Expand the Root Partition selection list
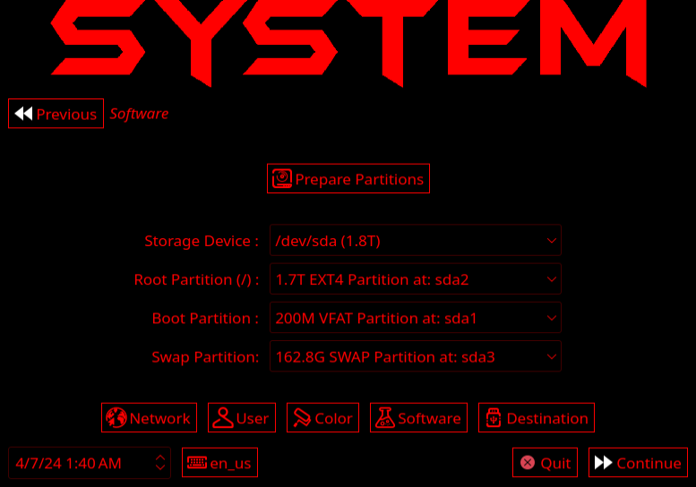Image resolution: width=696 pixels, height=487 pixels. pos(416,279)
